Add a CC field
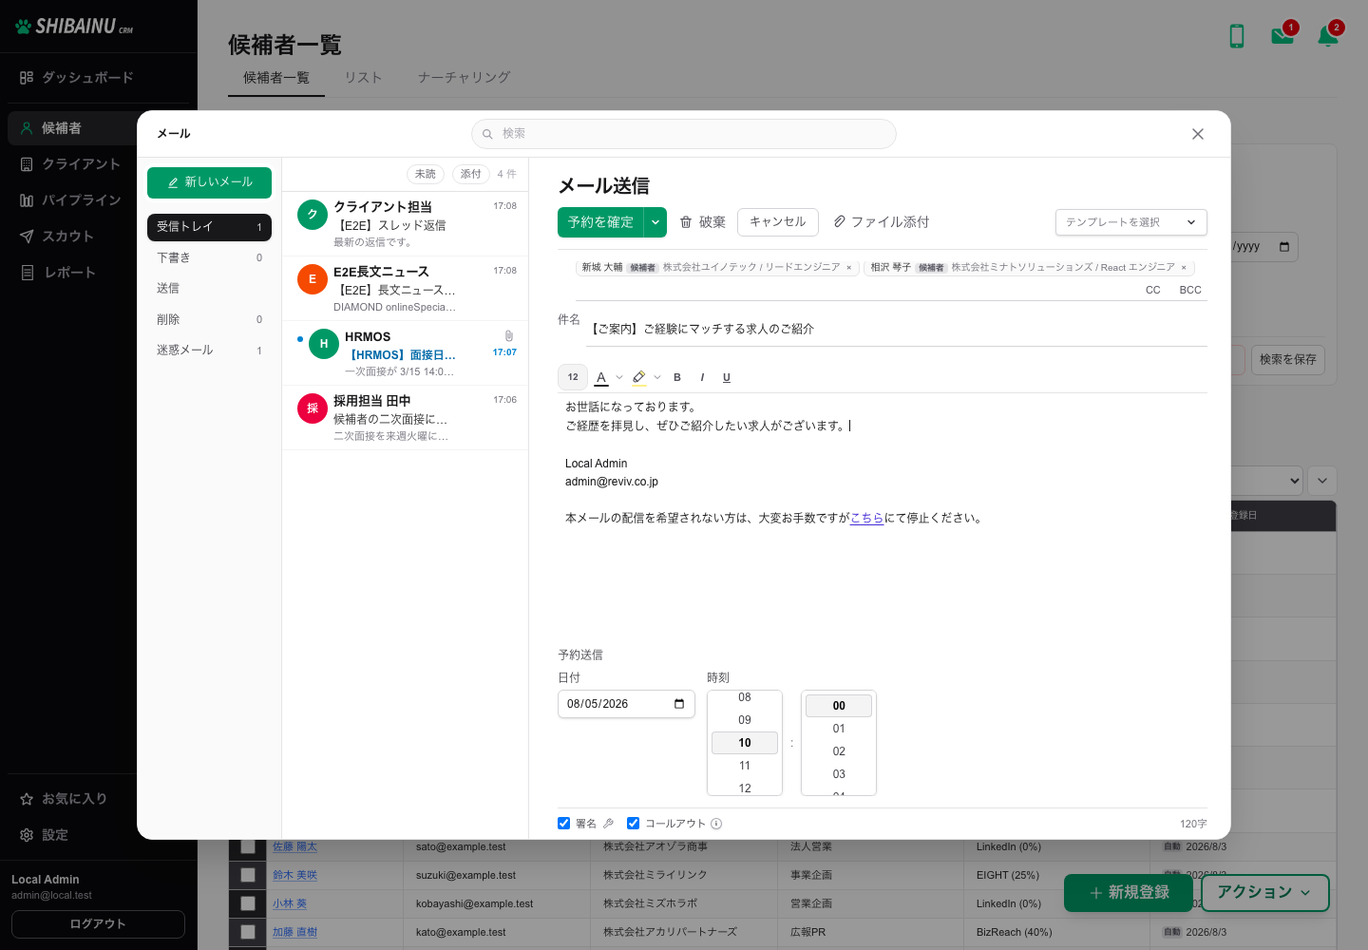 pyautogui.click(x=1153, y=290)
